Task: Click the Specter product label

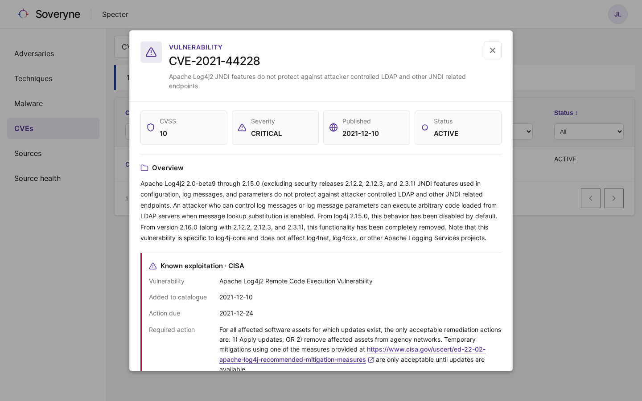Action: pos(115,14)
